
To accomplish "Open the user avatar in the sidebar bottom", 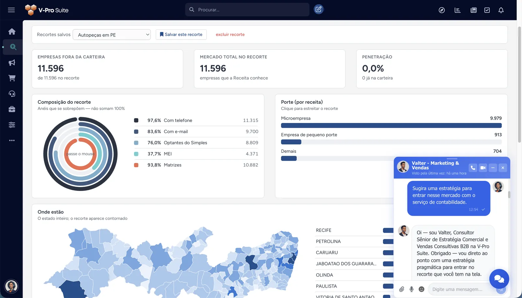I will pyautogui.click(x=11, y=286).
